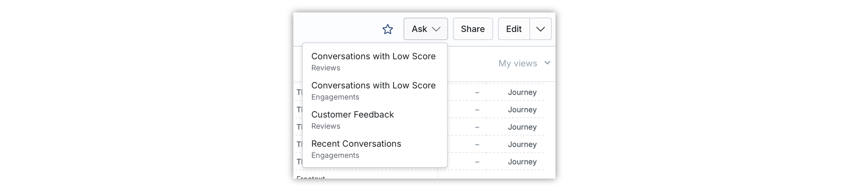This screenshot has width=849, height=191.
Task: Mark view as favorite with star icon
Action: (388, 29)
